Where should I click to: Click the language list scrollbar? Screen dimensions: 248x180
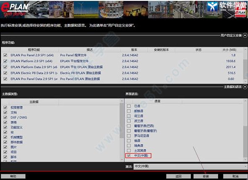click(x=245, y=142)
